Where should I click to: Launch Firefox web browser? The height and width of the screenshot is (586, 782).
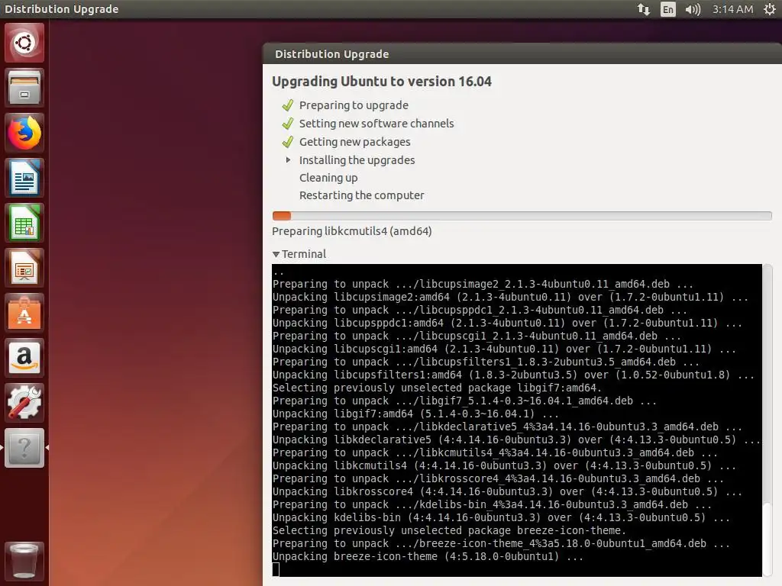24,133
